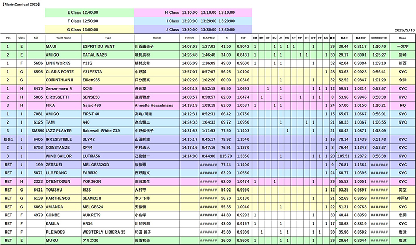Viewport: 416px width, 245px height.
Task: Click the LUTRA56 type cell
Action: tap(108, 156)
